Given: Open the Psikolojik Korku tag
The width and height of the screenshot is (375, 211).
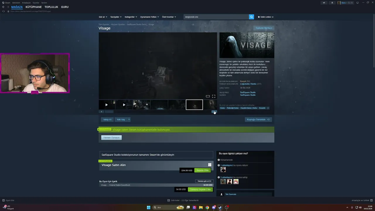Looking at the screenshot, I should click(x=233, y=108).
